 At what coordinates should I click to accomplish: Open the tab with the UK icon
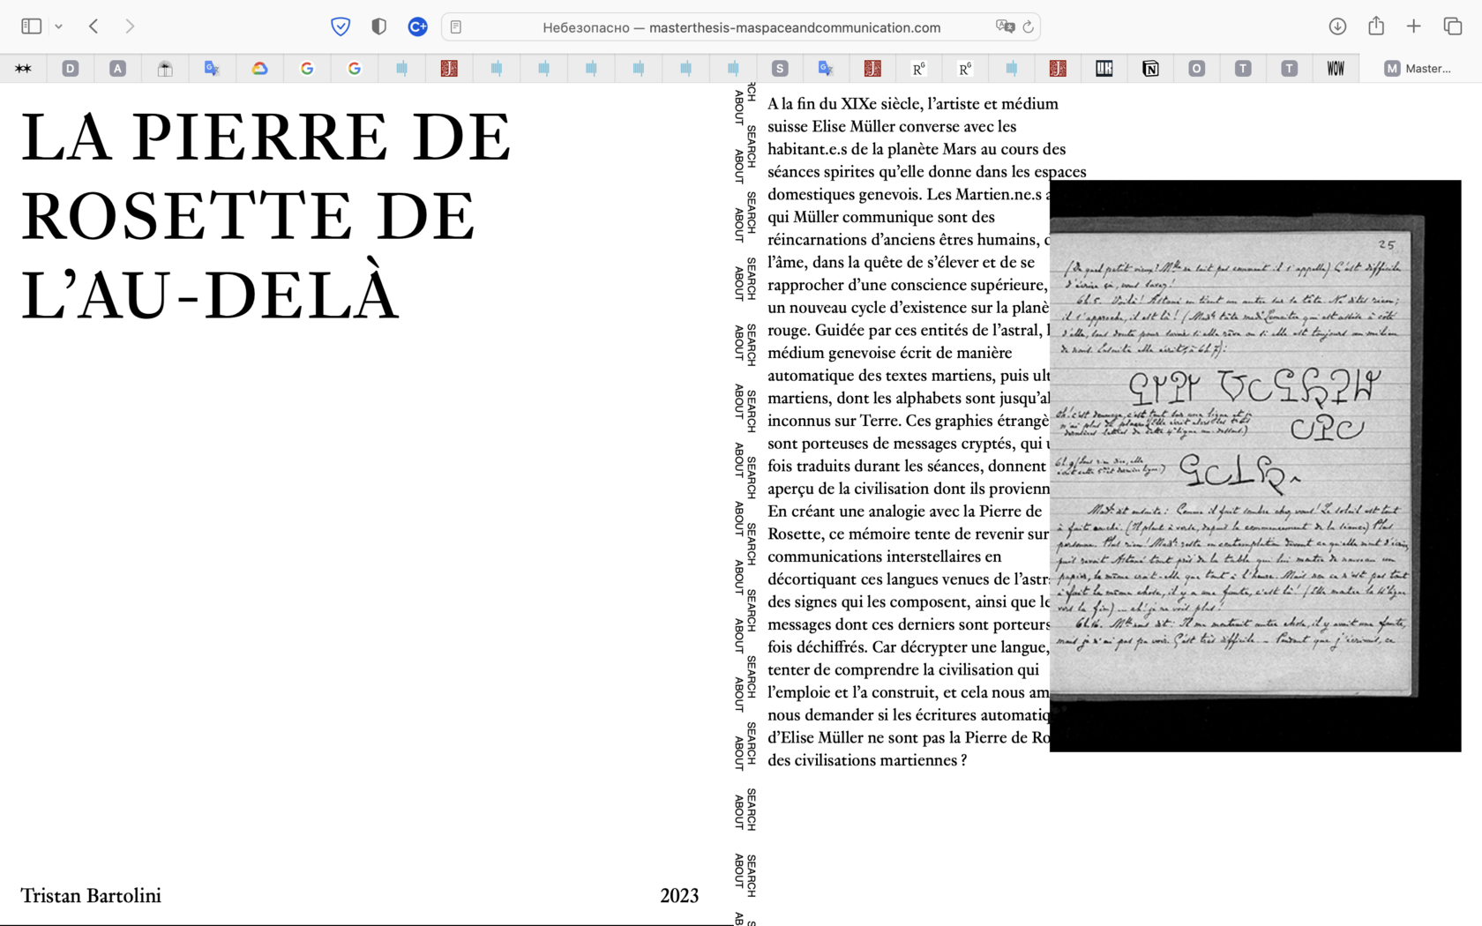1104,68
